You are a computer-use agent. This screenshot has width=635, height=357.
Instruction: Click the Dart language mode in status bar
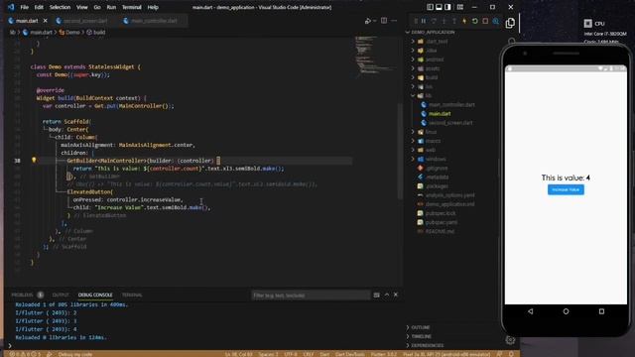pyautogui.click(x=324, y=354)
